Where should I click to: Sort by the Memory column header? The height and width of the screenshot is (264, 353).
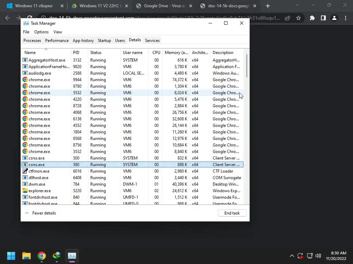[x=176, y=53]
